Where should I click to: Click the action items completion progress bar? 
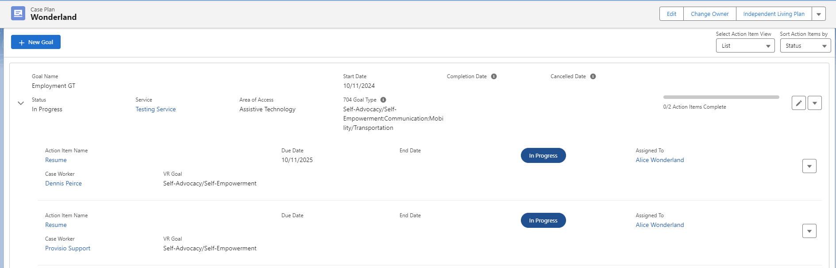click(721, 97)
